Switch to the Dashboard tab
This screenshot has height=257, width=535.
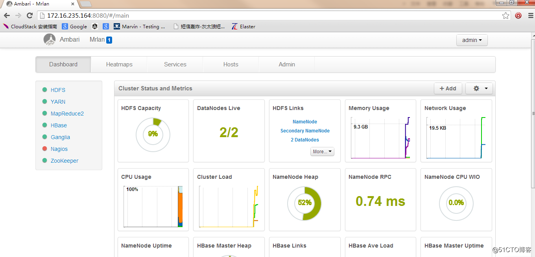point(63,64)
